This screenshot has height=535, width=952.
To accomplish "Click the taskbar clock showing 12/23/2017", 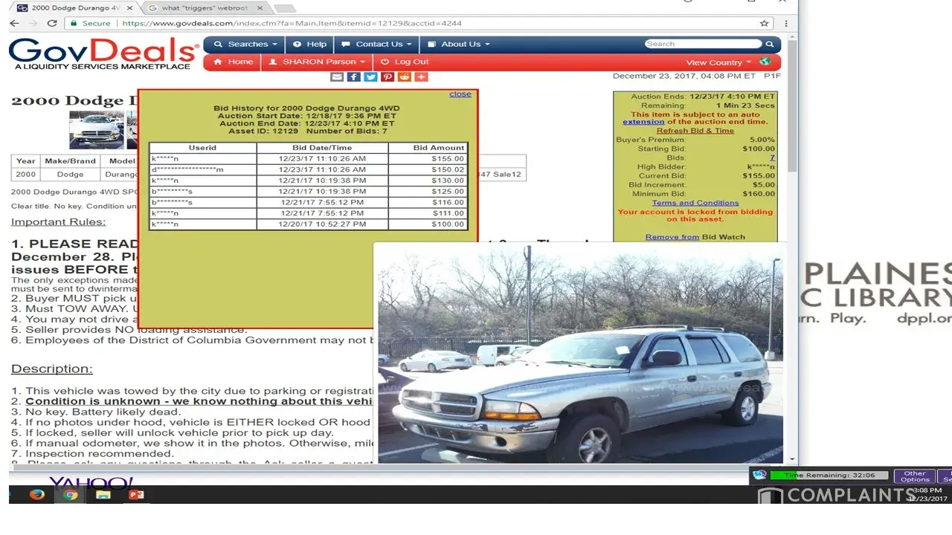I will click(x=927, y=495).
